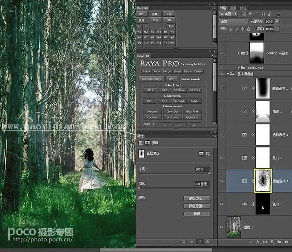Collapse the 基本调色组 group
The image size is (292, 252).
click(x=228, y=74)
